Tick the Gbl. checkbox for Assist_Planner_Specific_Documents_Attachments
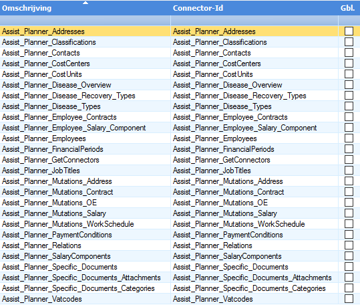This screenshot has width=360, height=305. (x=349, y=277)
